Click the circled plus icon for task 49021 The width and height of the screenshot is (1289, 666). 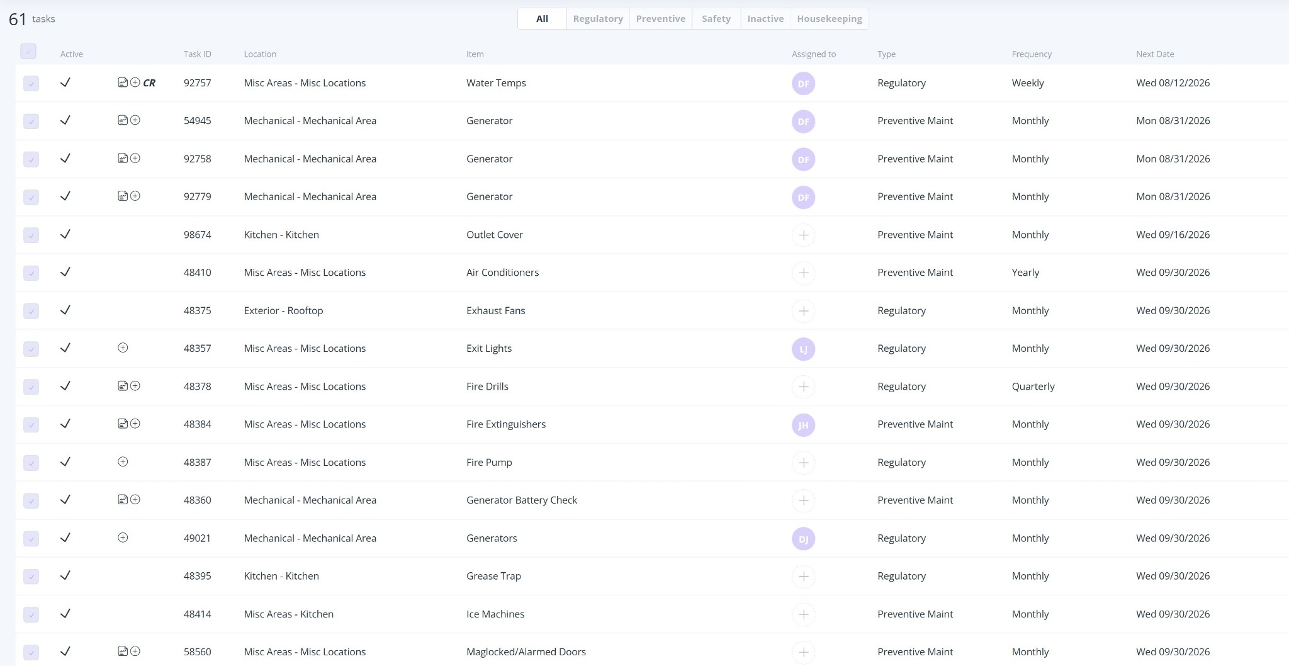click(123, 538)
